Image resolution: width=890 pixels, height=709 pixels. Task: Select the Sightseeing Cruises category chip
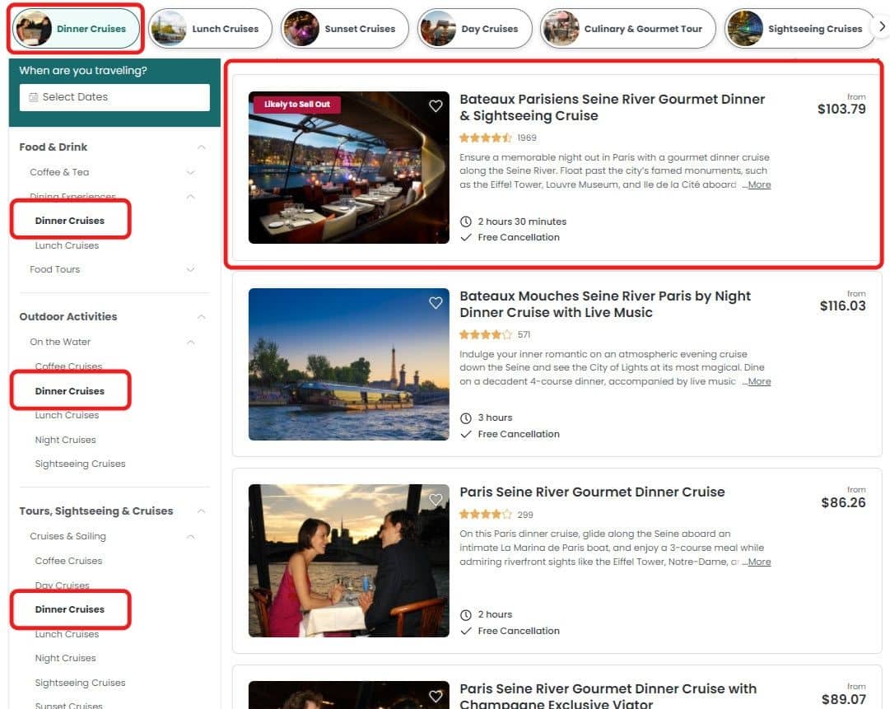800,28
